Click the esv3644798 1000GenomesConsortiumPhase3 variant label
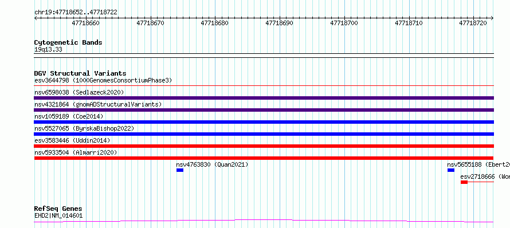The height and width of the screenshot is (228, 510). coord(103,80)
